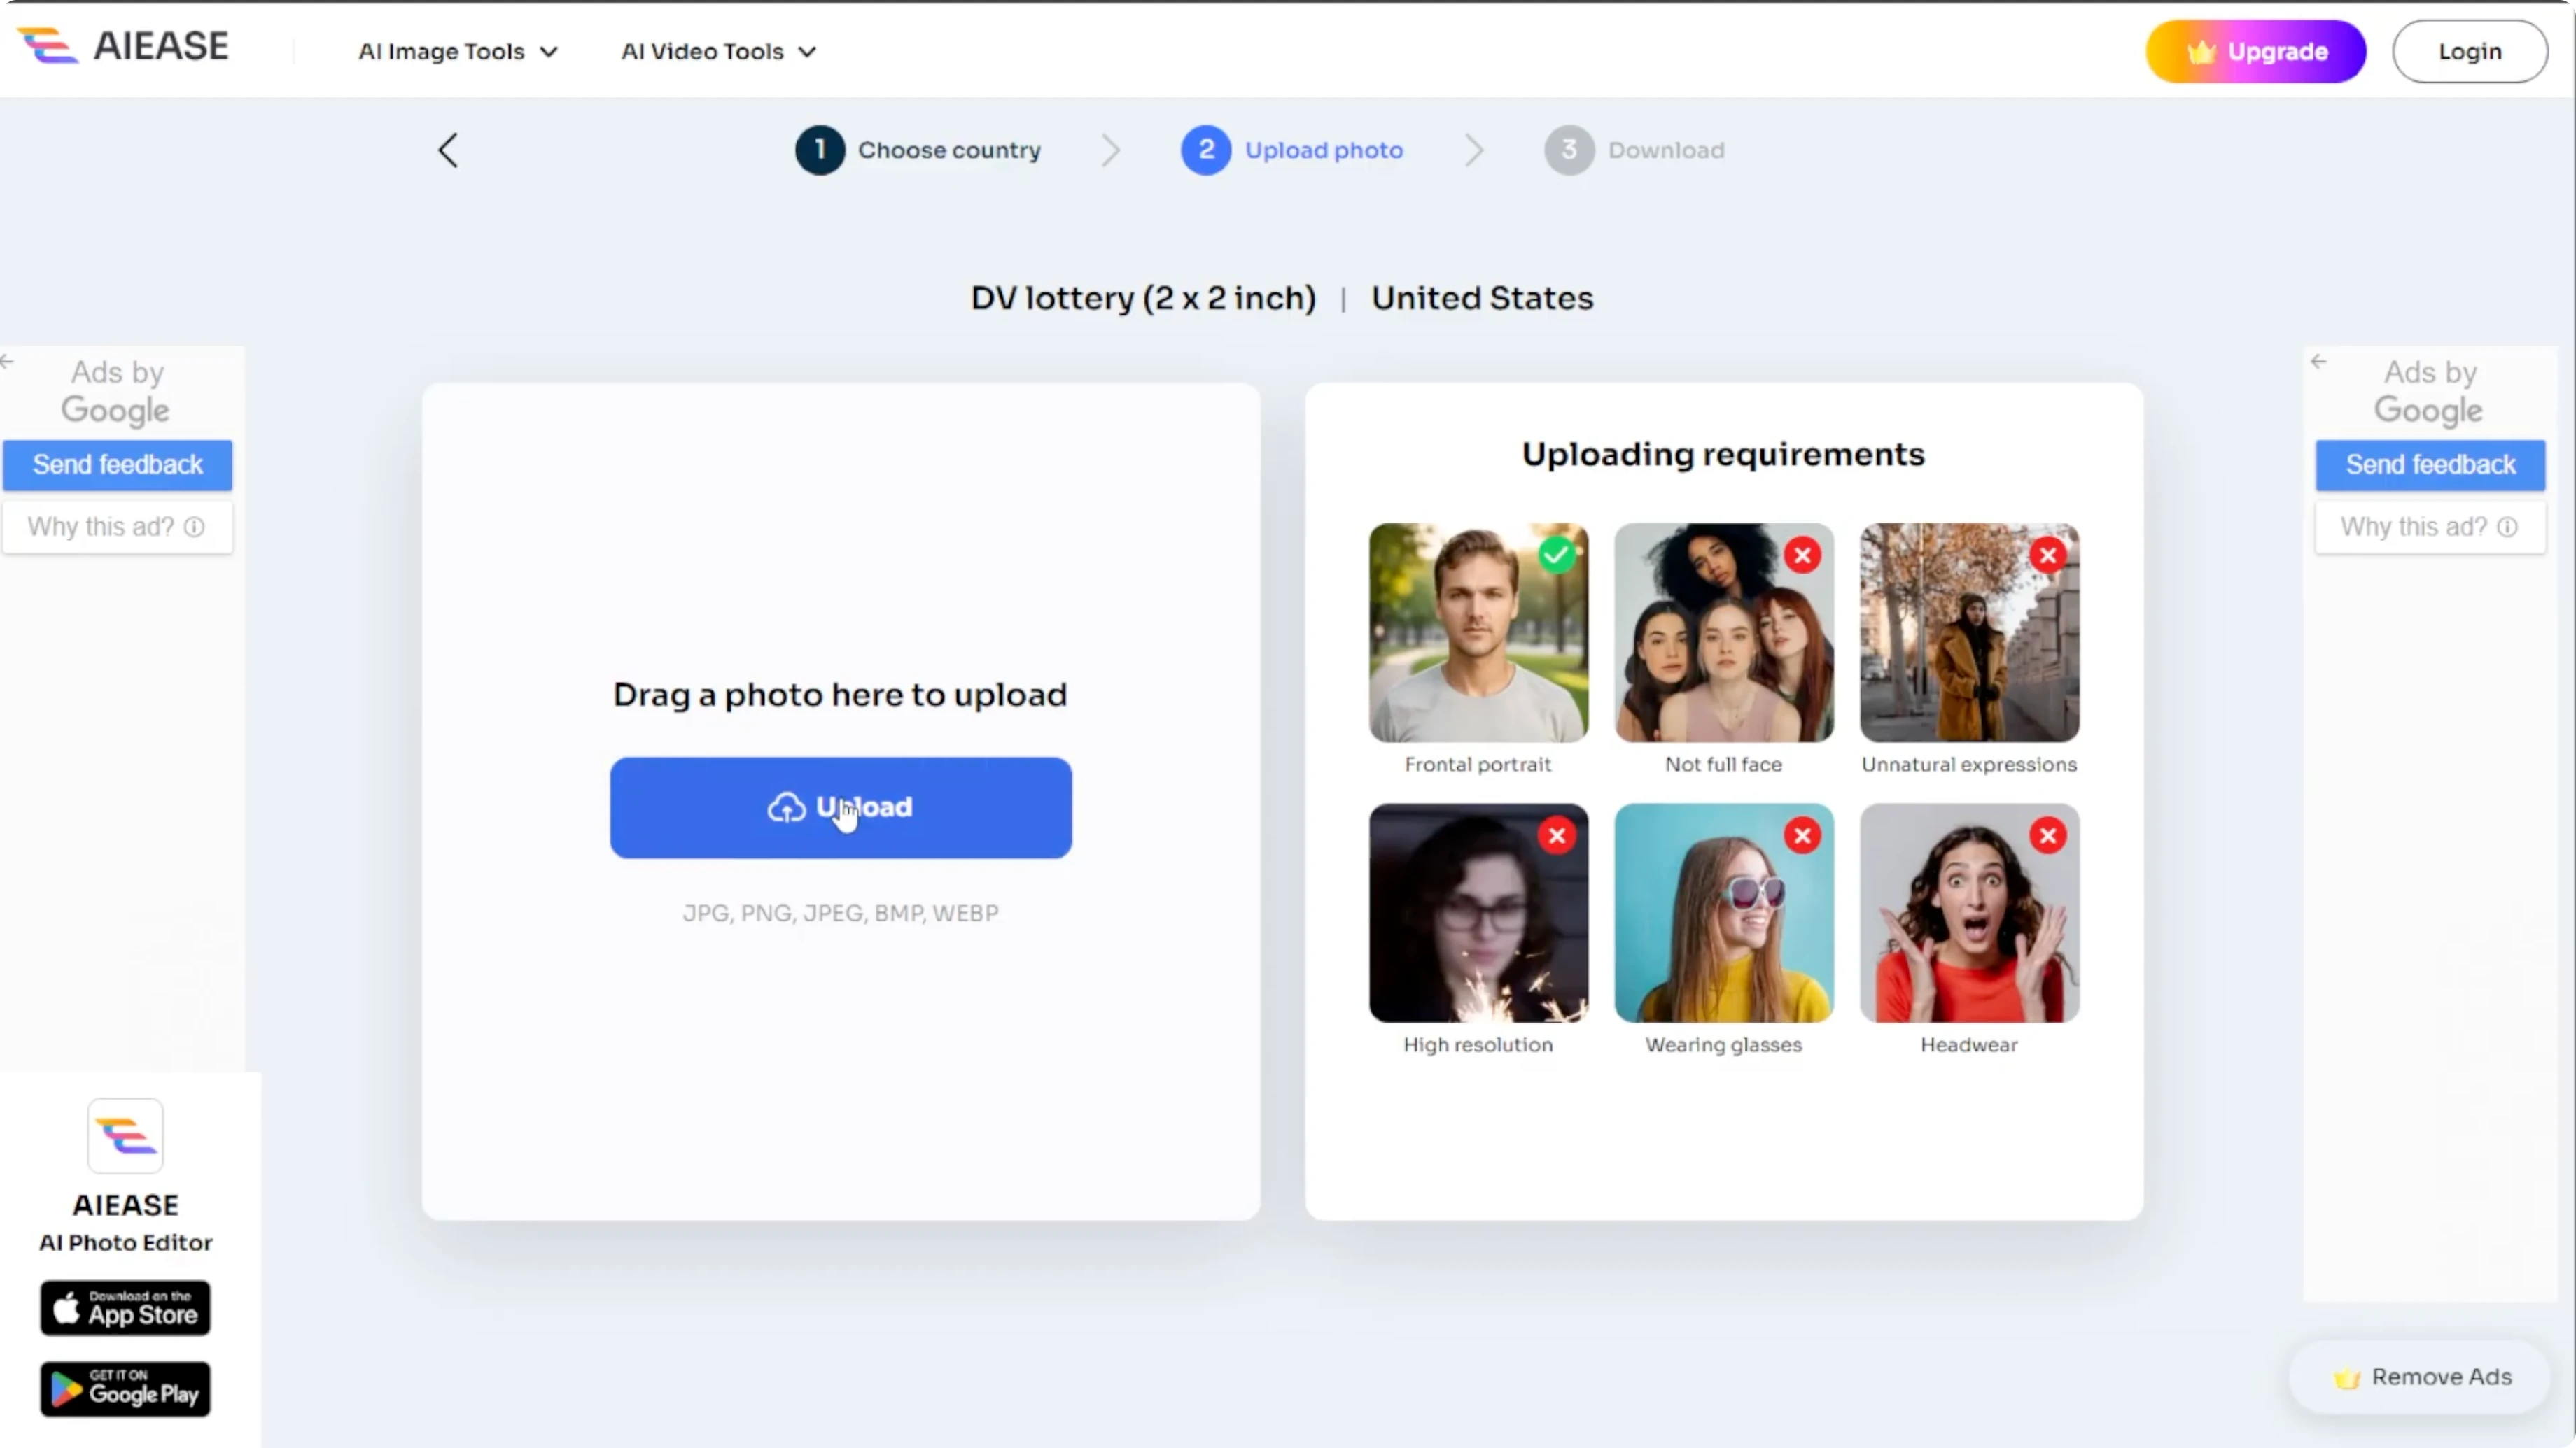Click the Login button

[2469, 51]
